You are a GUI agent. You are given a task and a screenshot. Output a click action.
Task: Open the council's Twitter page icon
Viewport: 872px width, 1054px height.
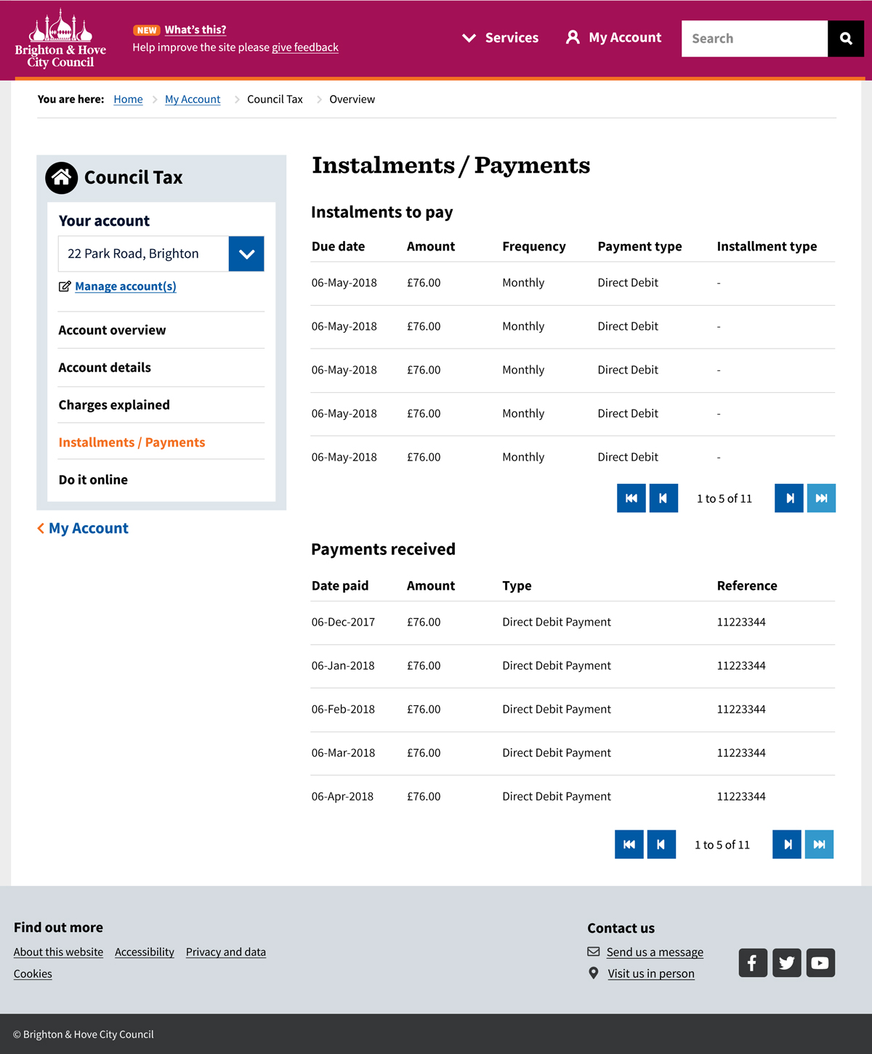pyautogui.click(x=787, y=962)
